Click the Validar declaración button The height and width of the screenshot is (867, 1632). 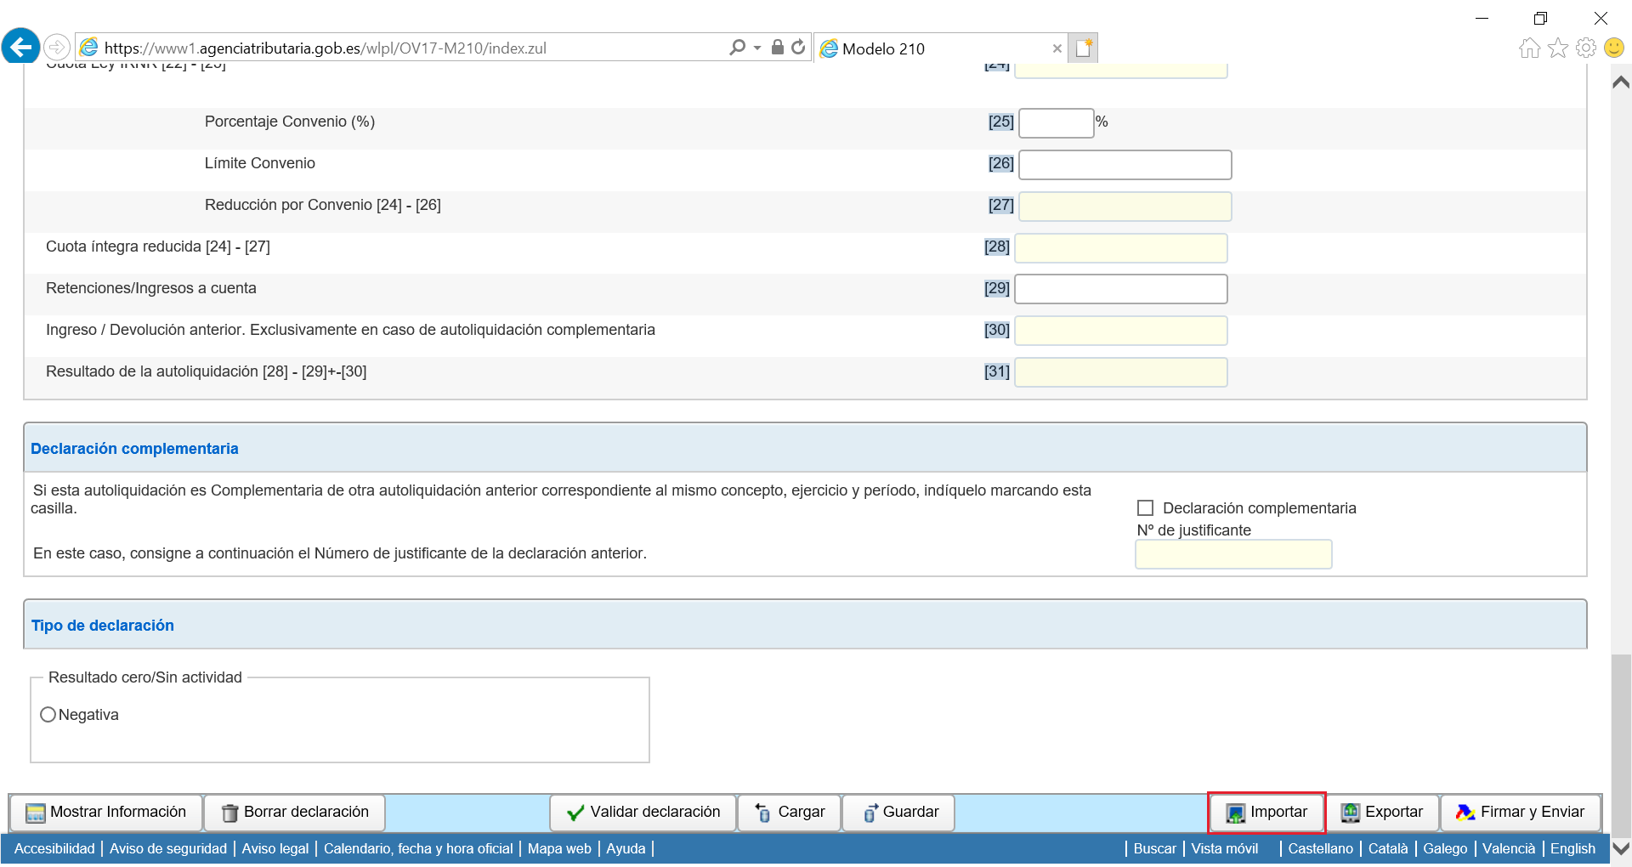click(643, 813)
